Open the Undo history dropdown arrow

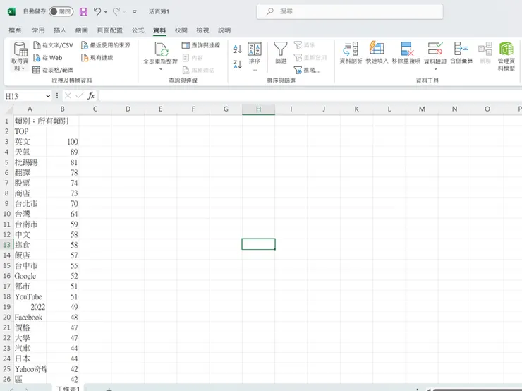pyautogui.click(x=106, y=12)
